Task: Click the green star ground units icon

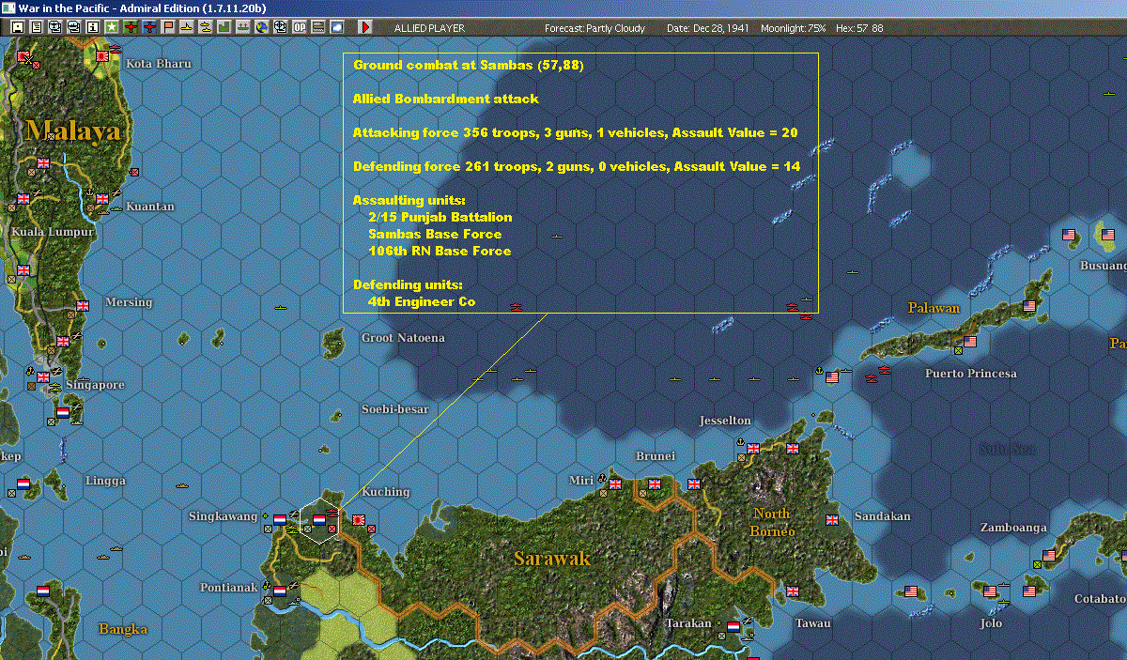Action: point(112,27)
